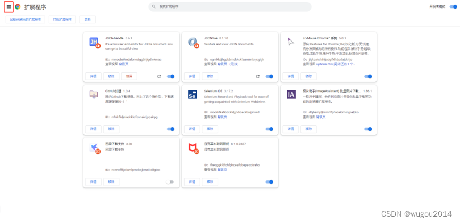Image resolution: width=460 pixels, height=223 pixels.
Task: Open 详情 for 迅雷下载支持
Action: point(93,182)
